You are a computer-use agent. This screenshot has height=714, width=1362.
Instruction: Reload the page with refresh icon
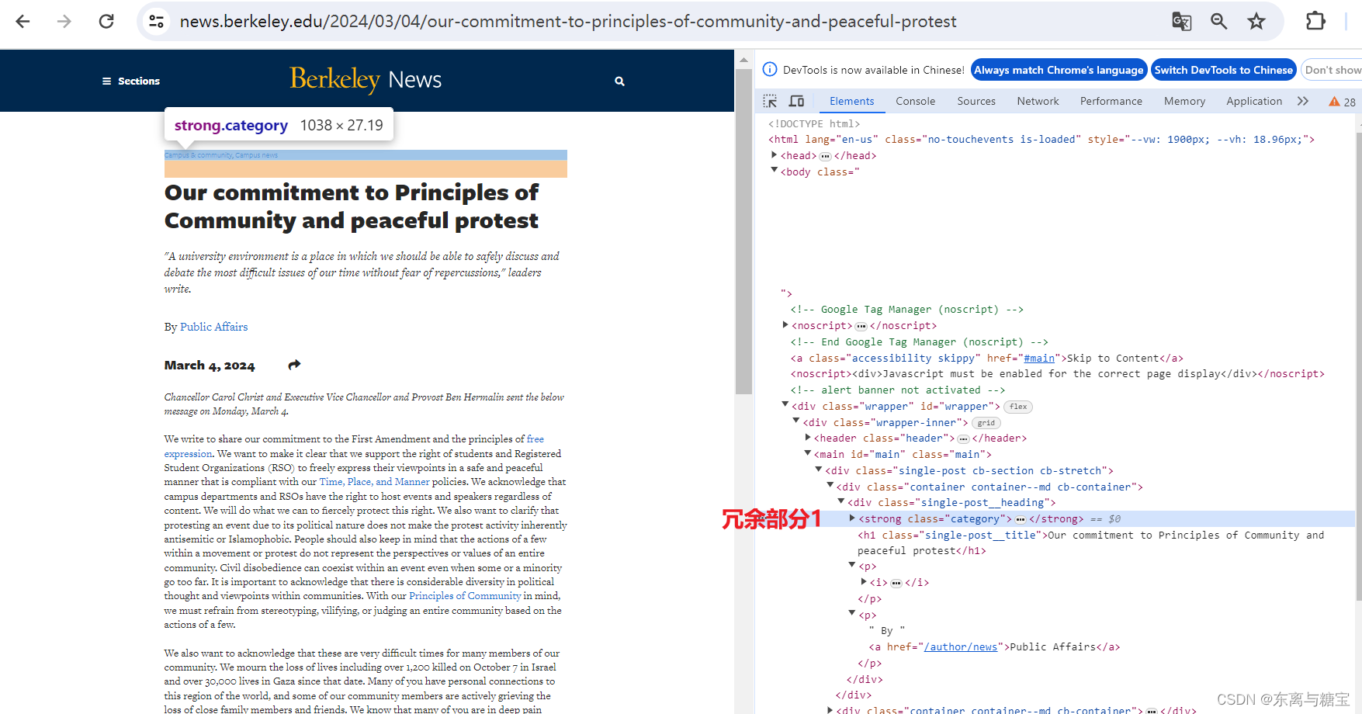106,22
